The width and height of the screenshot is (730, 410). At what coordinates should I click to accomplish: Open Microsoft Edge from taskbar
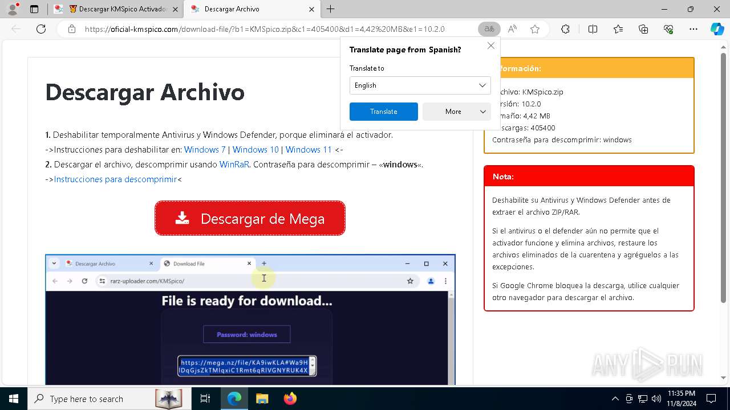(234, 399)
